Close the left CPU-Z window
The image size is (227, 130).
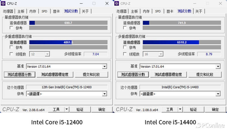(107, 3)
